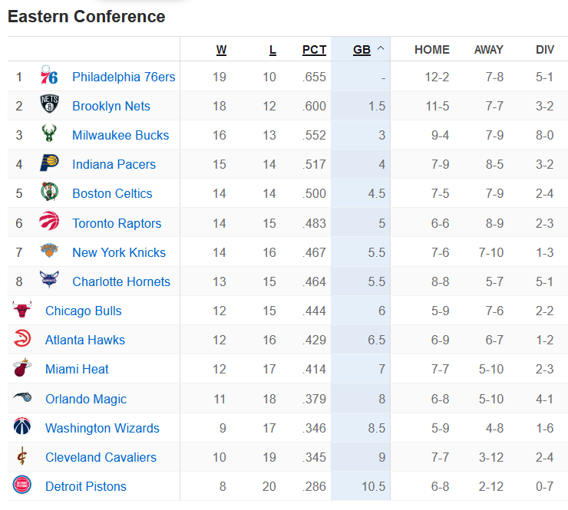Screen dimensions: 568x510
Task: Open the Washington Wizards team link
Action: [x=102, y=428]
